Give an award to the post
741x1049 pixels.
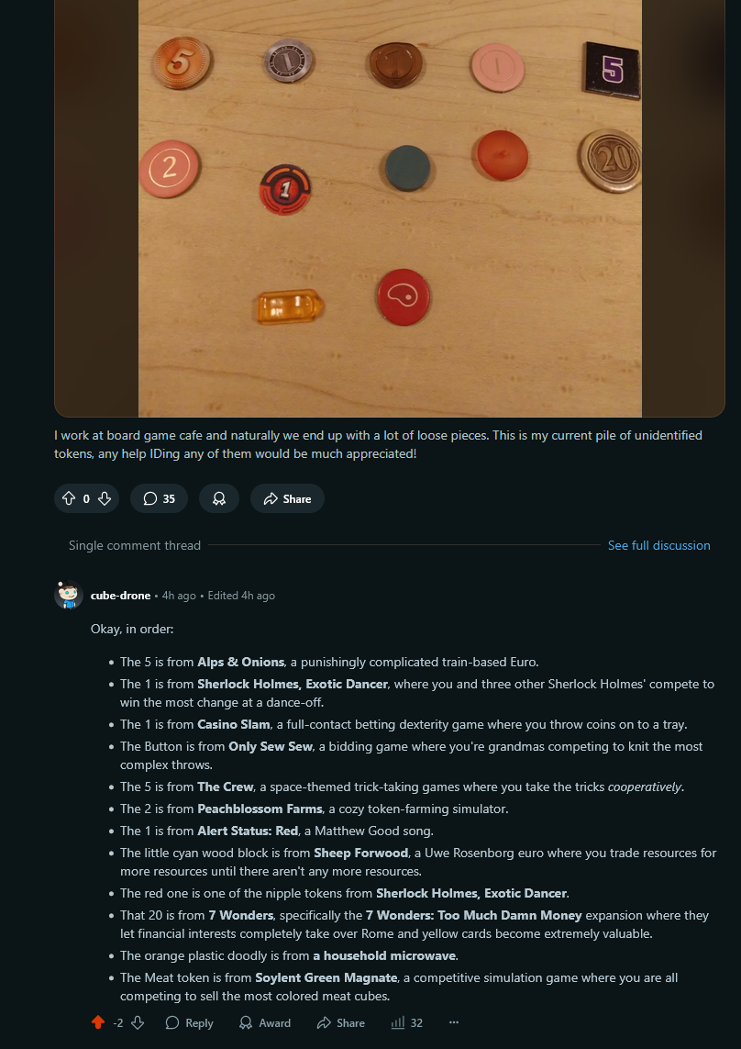coord(218,498)
